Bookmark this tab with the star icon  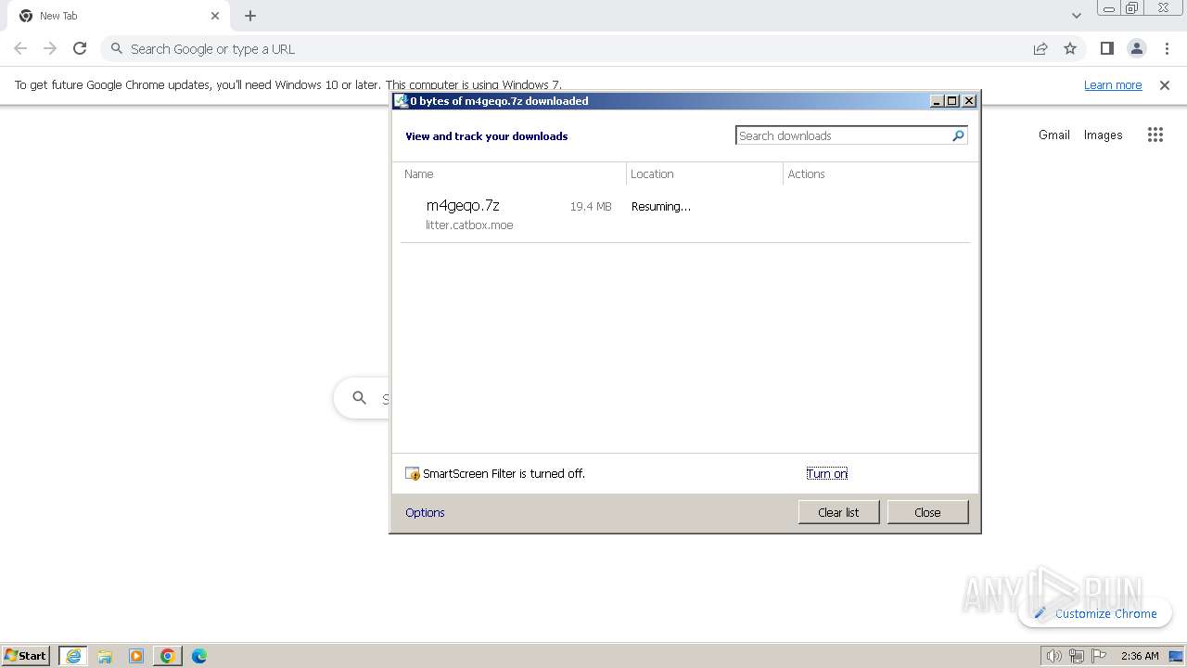tap(1070, 48)
